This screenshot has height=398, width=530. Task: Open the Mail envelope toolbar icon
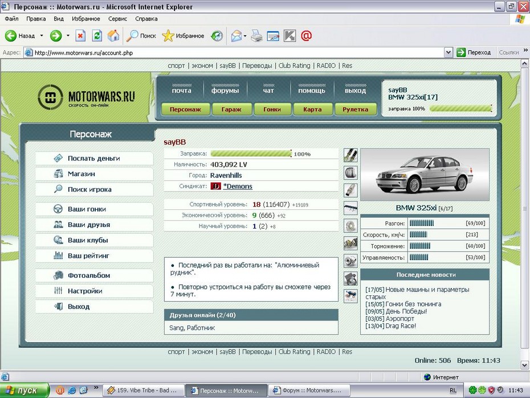pos(237,36)
